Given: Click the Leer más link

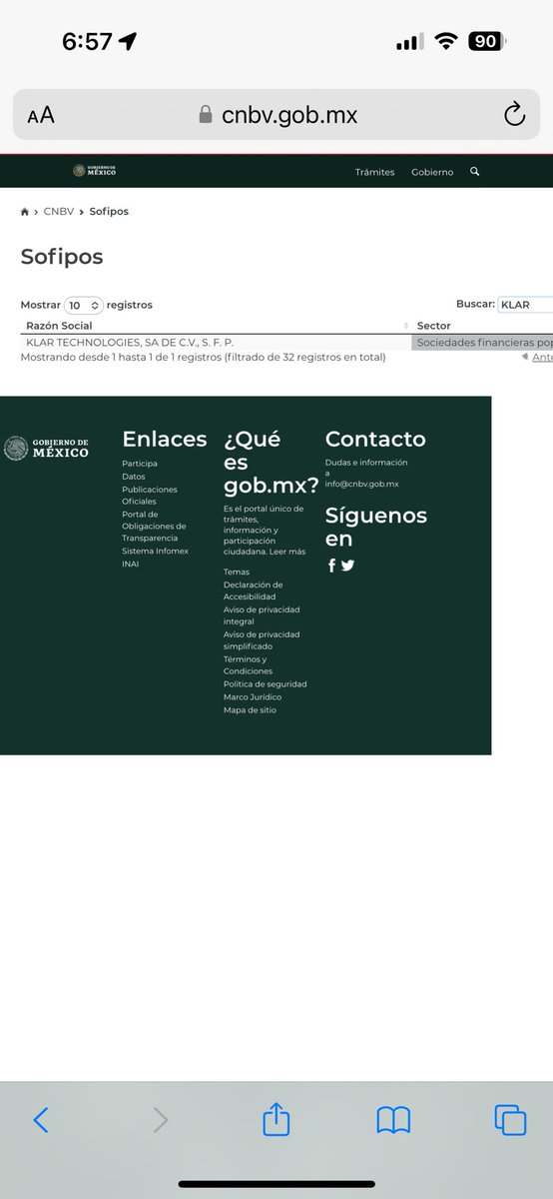Looking at the screenshot, I should point(287,552).
